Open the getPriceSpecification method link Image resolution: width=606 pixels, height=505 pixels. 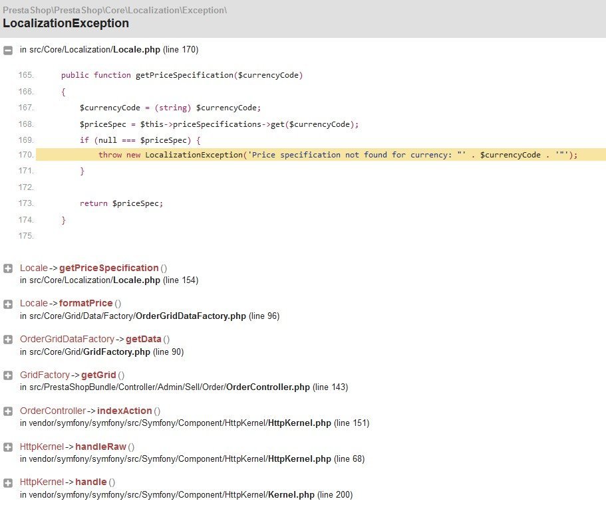tap(108, 268)
